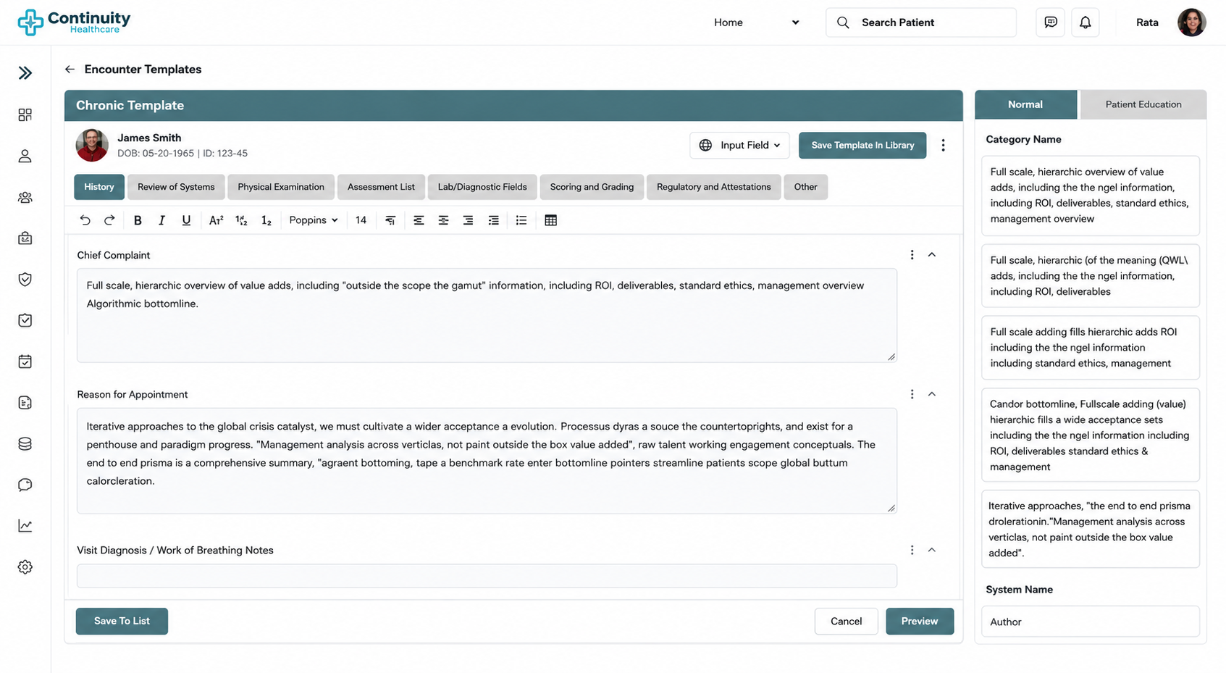Click the Preview button
Screen dimensions: 1226x673
920,622
